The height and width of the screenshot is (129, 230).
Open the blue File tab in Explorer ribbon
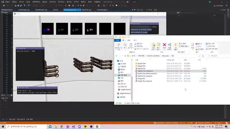coord(118,40)
